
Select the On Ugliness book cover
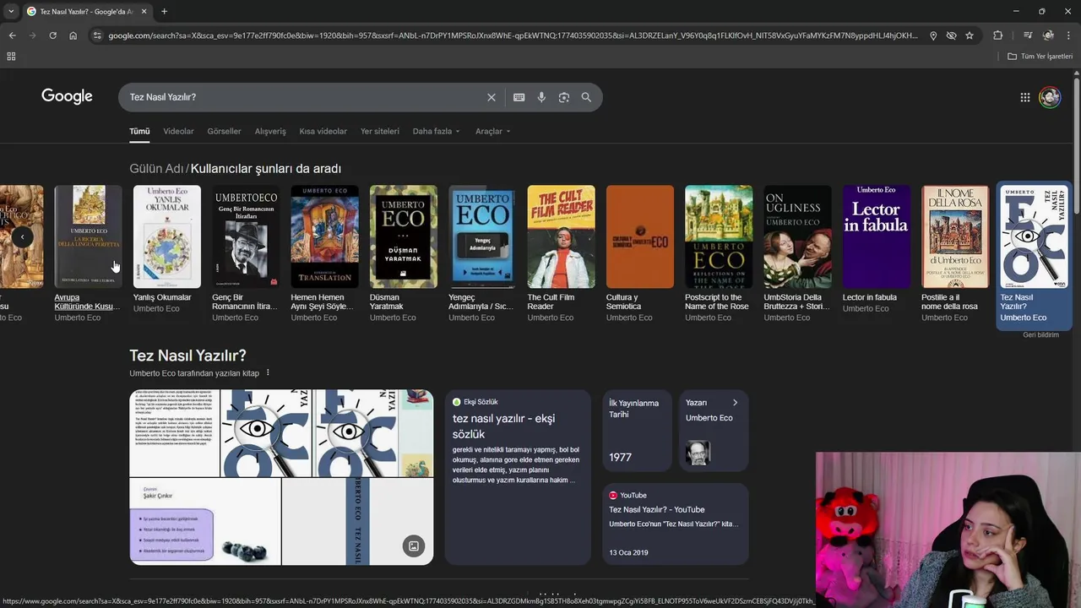click(x=797, y=236)
